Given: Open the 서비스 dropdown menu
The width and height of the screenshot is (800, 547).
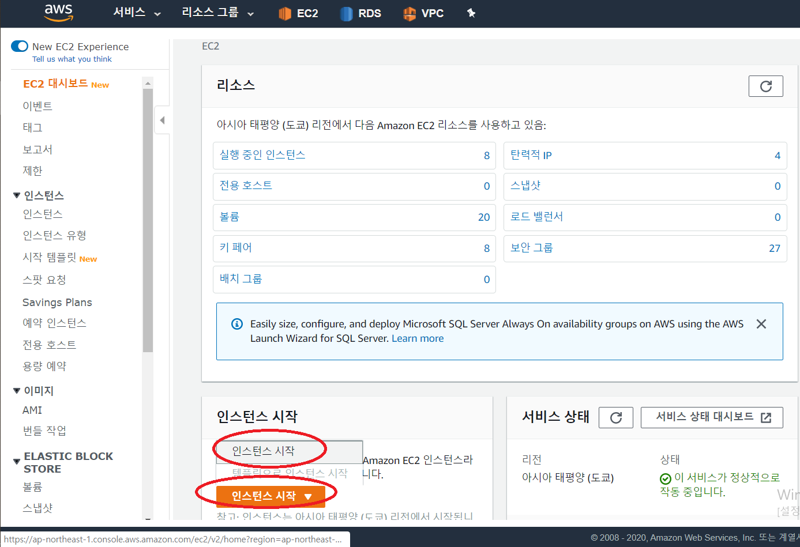Looking at the screenshot, I should [x=137, y=13].
